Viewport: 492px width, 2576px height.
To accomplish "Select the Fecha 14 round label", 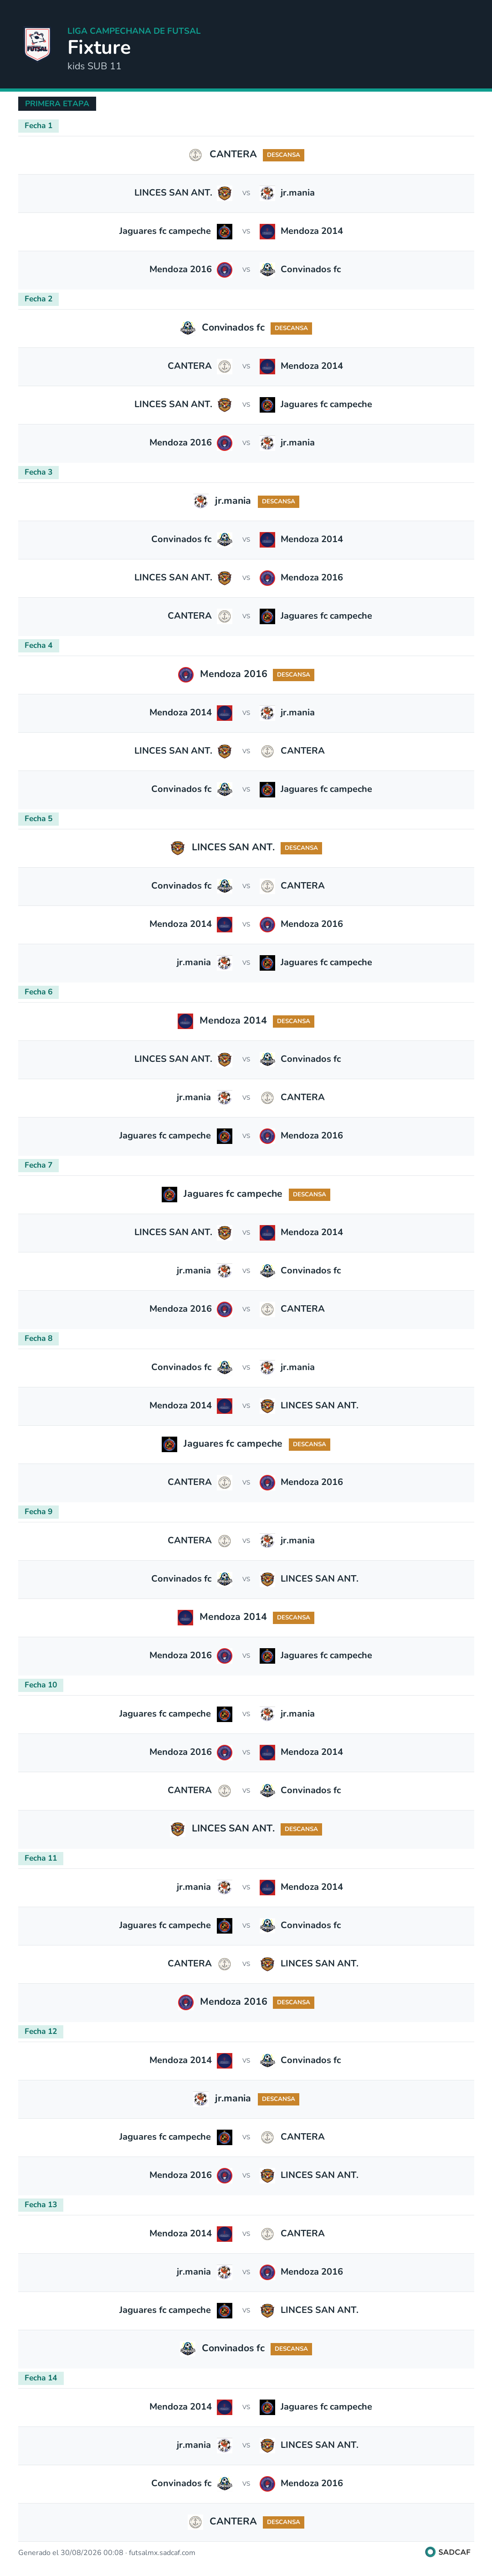I will coord(41,2377).
